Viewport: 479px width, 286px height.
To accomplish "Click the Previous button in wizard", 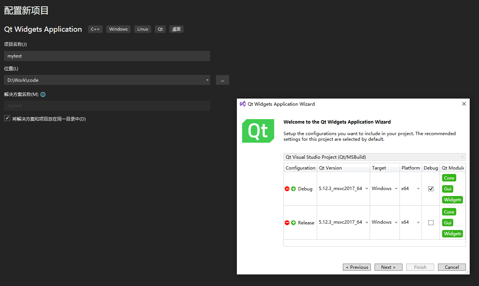I will tap(357, 267).
